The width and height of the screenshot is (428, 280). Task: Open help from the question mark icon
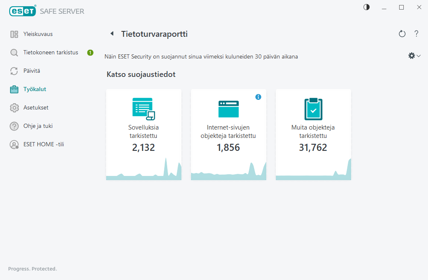(416, 34)
